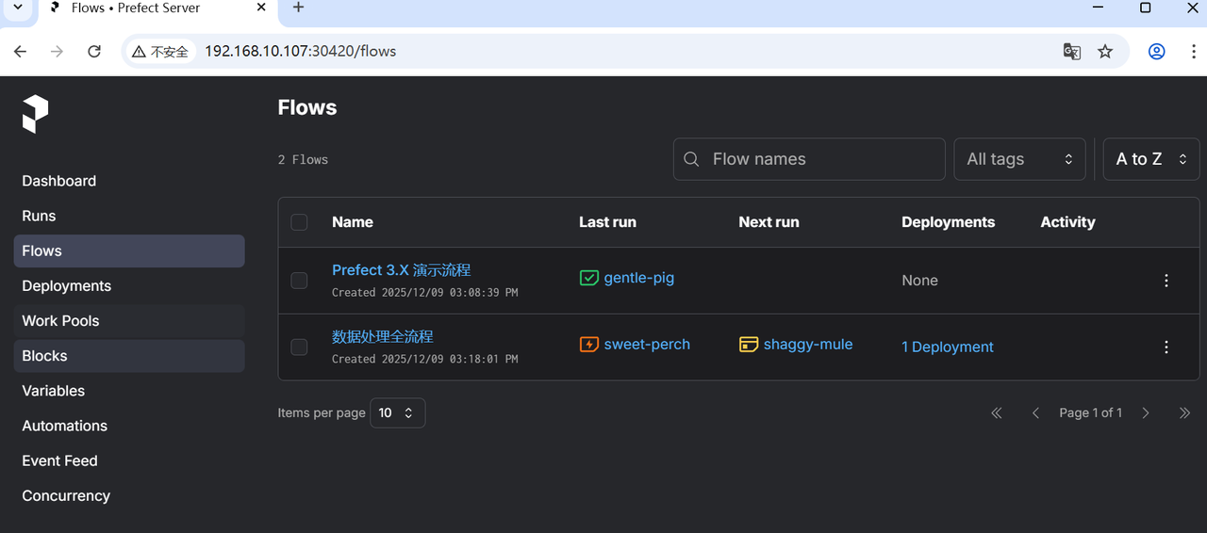
Task: Open actions menu for Prefect 3.X flow
Action: (x=1166, y=281)
